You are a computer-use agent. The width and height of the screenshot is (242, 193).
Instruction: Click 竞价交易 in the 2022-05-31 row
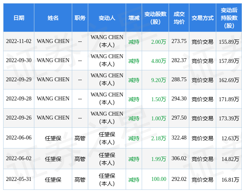point(203,180)
